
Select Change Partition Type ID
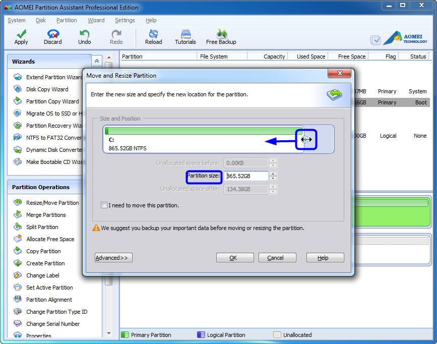(x=50, y=312)
